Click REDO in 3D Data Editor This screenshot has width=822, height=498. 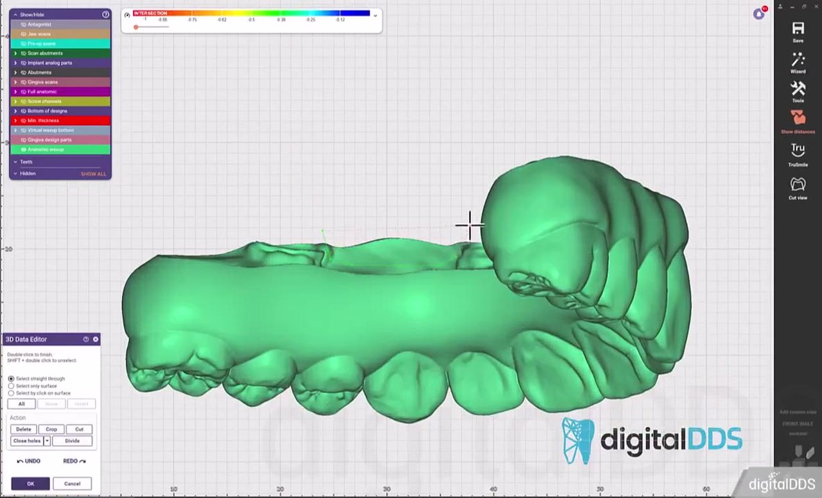(74, 461)
